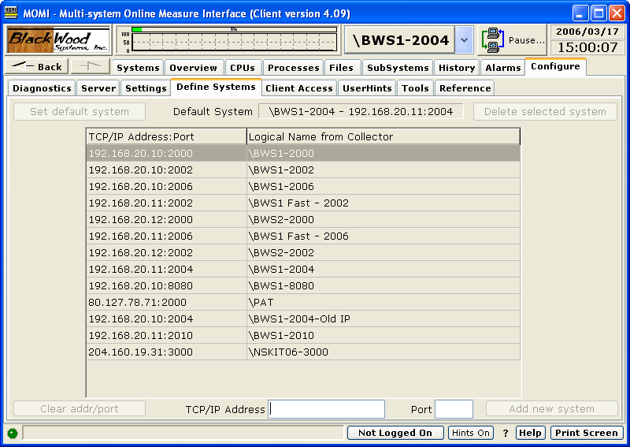Select row 192.168.20.10:2006
The height and width of the screenshot is (447, 630).
[303, 186]
